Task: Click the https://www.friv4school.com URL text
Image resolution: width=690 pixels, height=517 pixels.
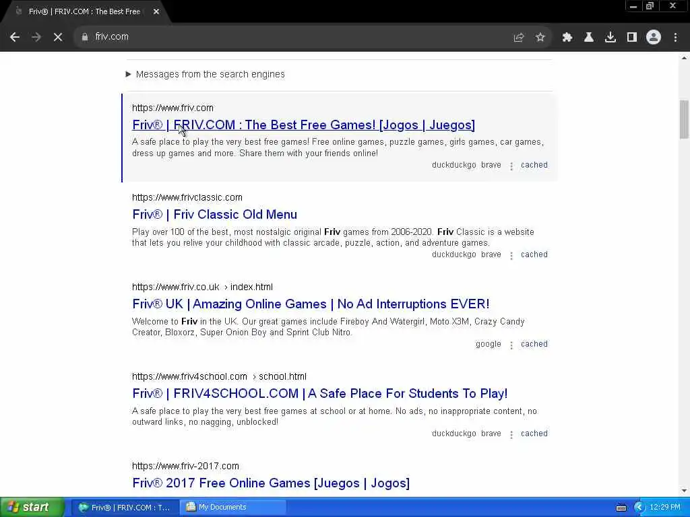Action: pos(189,377)
